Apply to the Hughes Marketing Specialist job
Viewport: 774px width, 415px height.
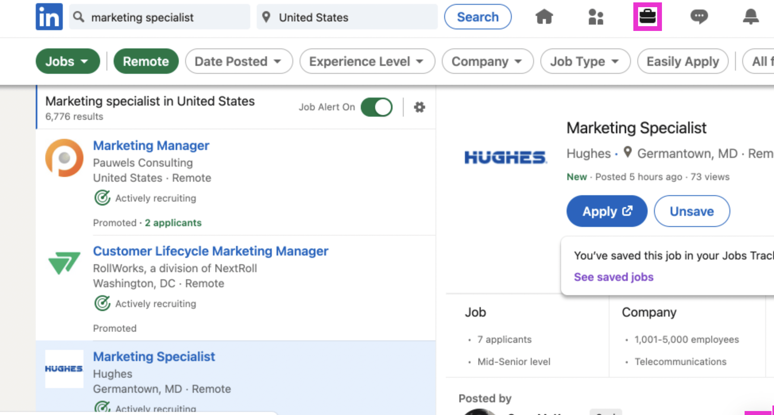[607, 211]
